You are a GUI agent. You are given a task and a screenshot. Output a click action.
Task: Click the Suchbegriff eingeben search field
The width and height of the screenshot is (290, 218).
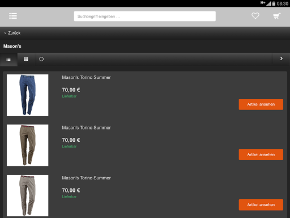145,16
